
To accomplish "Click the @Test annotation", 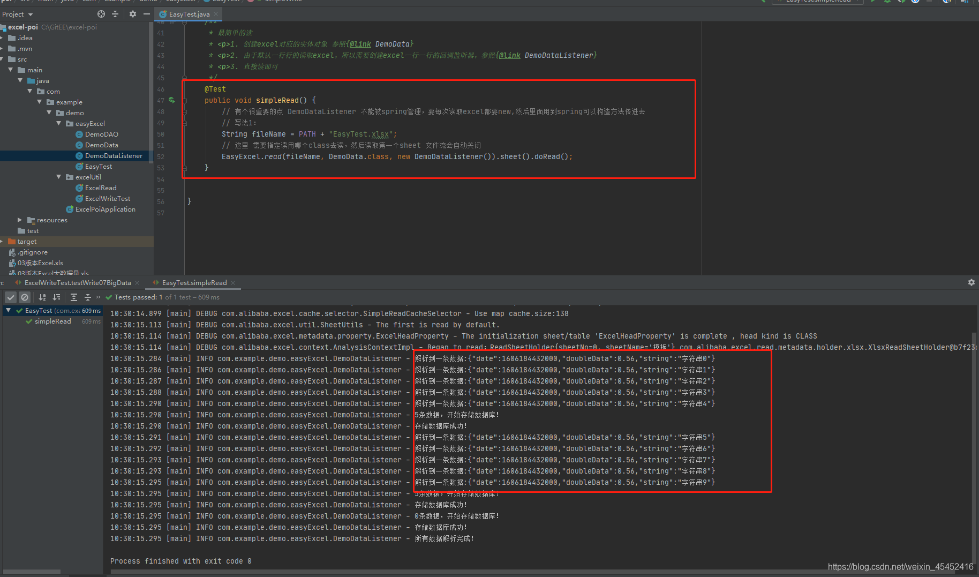I will pyautogui.click(x=215, y=89).
